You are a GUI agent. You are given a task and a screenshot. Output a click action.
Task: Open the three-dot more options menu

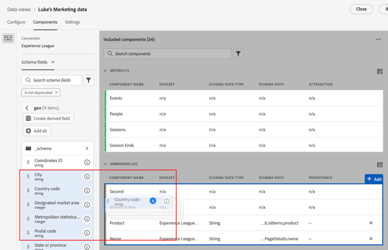378,39
